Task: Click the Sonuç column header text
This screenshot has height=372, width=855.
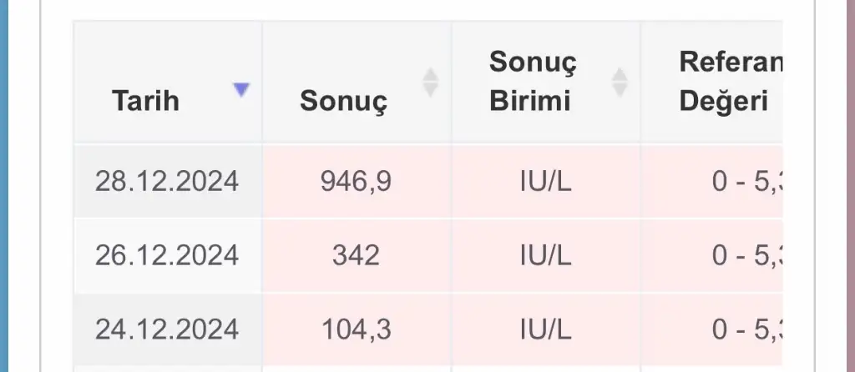Action: [343, 102]
